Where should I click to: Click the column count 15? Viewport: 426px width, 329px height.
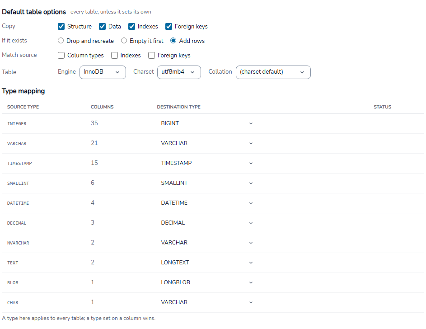(94, 163)
